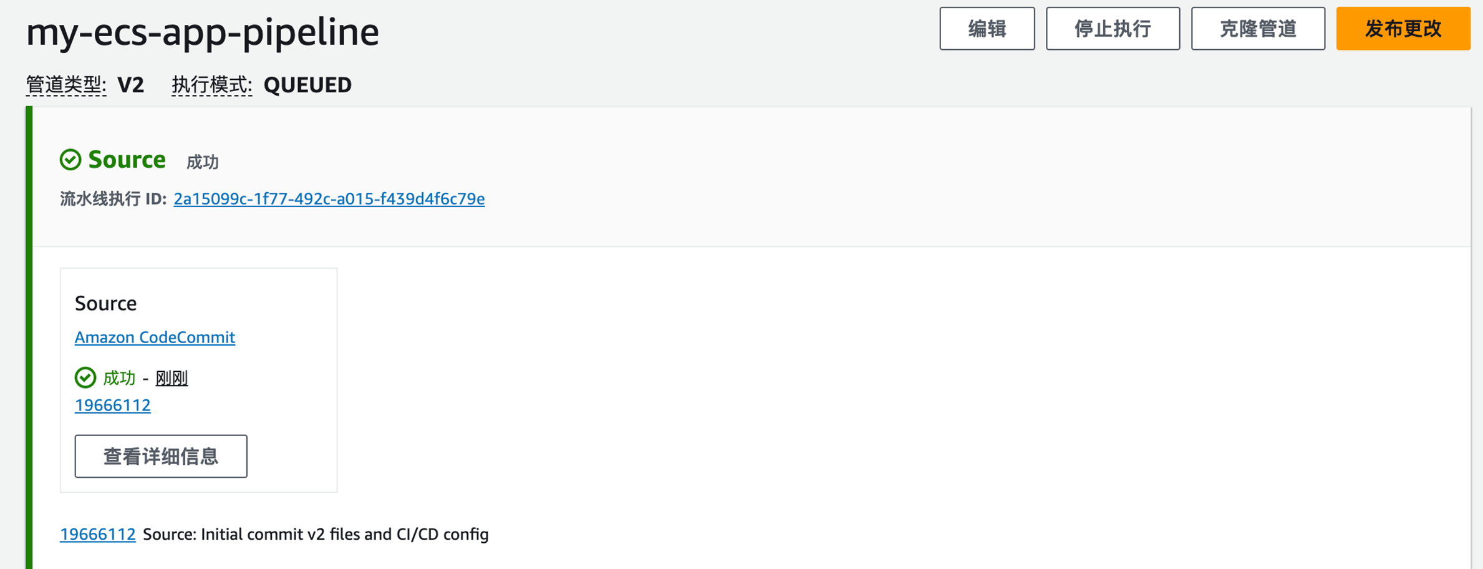This screenshot has width=1483, height=569.
Task: Click the Source action card title
Action: 105,303
